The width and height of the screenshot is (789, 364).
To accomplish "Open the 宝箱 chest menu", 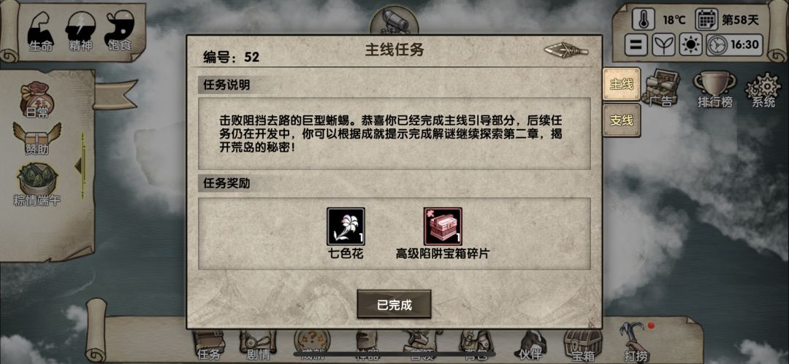I will (x=583, y=346).
